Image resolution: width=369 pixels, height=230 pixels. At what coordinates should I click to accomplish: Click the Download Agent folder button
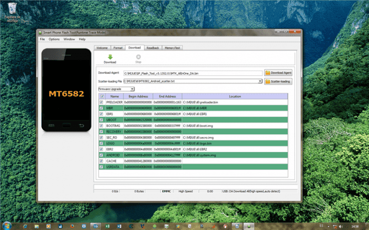pos(278,73)
